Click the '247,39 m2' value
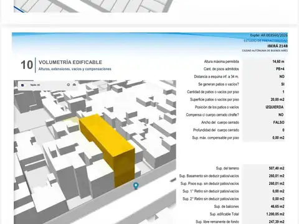Image resolution: width=299 pixels, height=224 pixels. [x=277, y=222]
